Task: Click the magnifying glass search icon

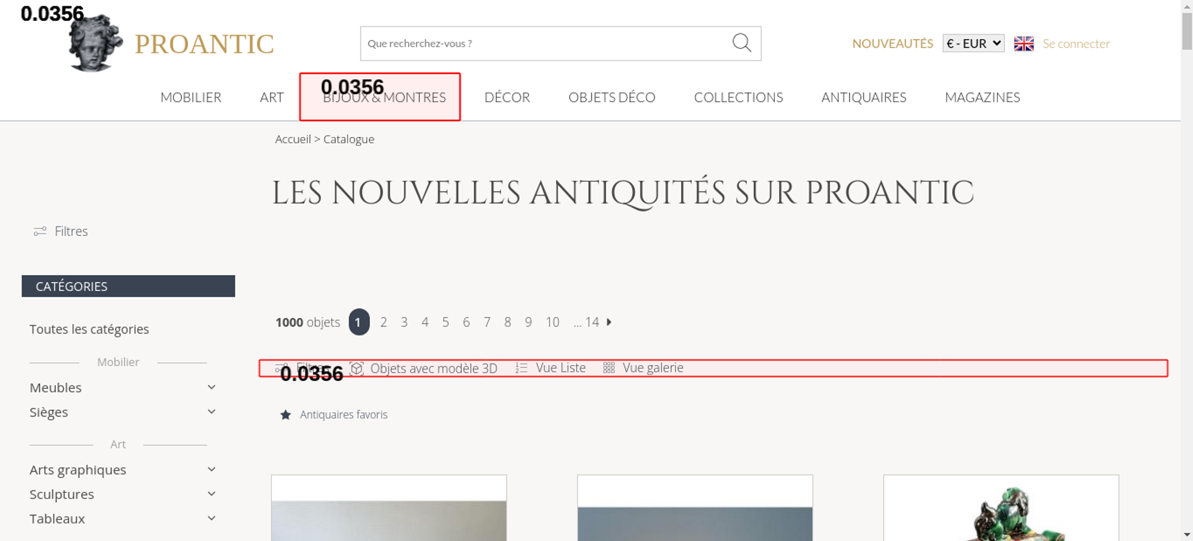Action: (x=741, y=43)
